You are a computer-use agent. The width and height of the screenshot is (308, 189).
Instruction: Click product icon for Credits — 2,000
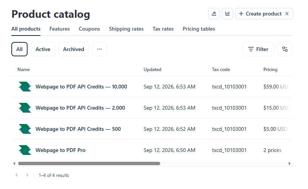click(25, 108)
